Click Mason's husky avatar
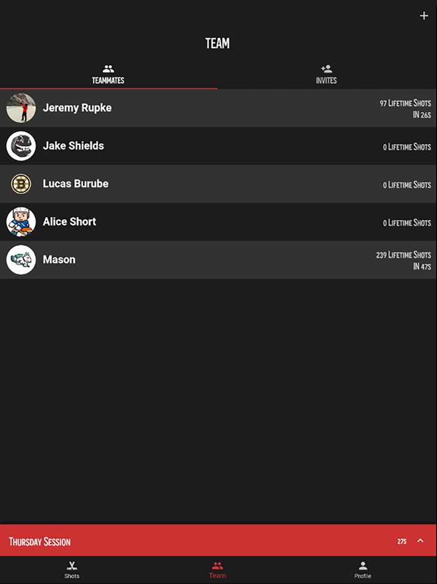This screenshot has width=437, height=584. click(21, 259)
